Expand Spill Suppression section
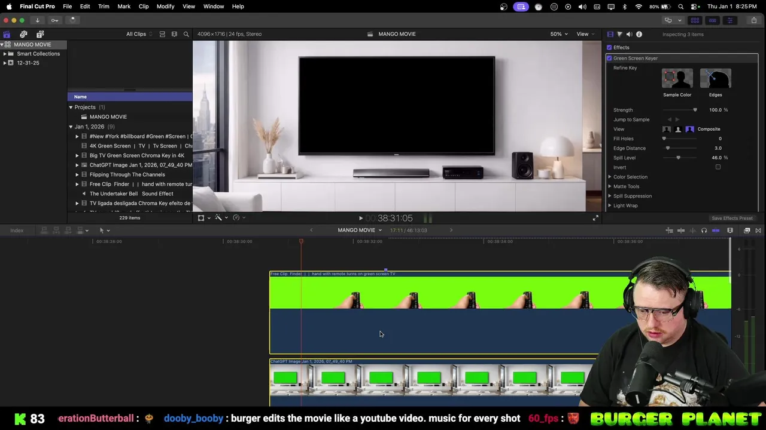The image size is (766, 430). (x=610, y=196)
